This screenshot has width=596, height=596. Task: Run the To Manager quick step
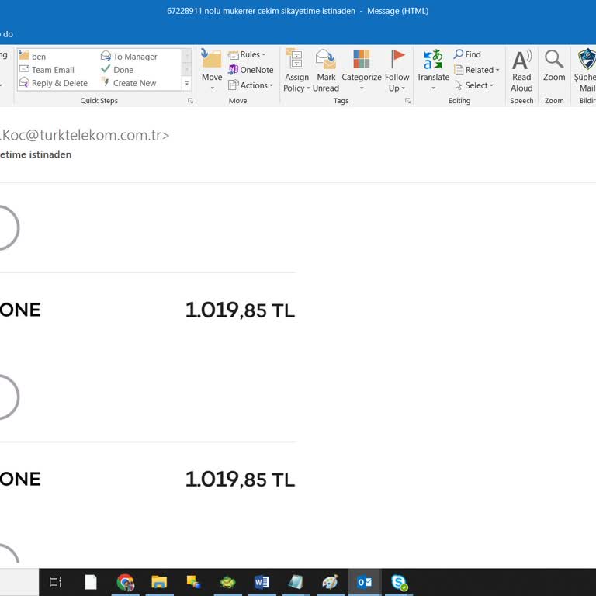pyautogui.click(x=129, y=57)
